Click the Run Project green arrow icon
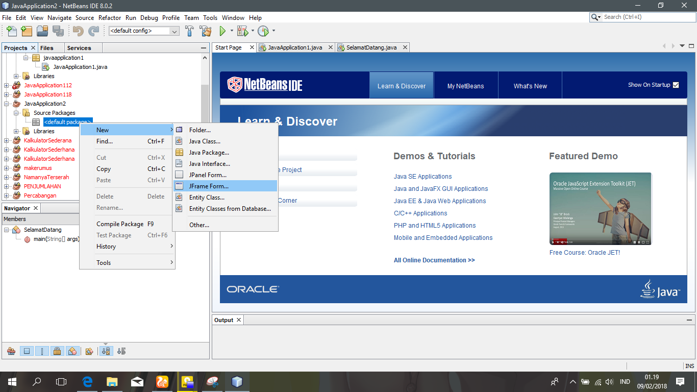The width and height of the screenshot is (697, 392). [222, 31]
